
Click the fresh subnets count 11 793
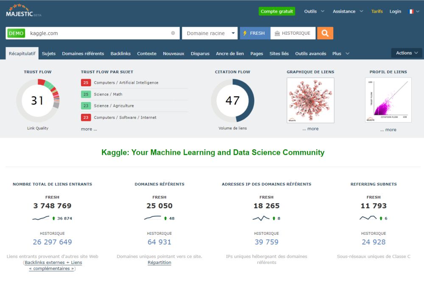(374, 206)
